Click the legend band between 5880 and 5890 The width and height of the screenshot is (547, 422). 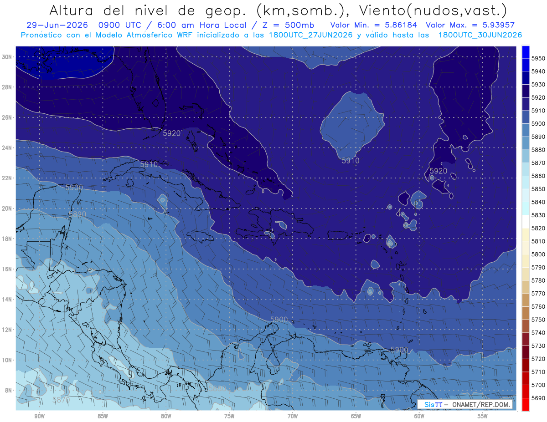pos(526,143)
